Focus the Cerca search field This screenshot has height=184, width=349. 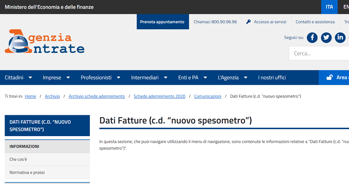pyautogui.click(x=319, y=53)
